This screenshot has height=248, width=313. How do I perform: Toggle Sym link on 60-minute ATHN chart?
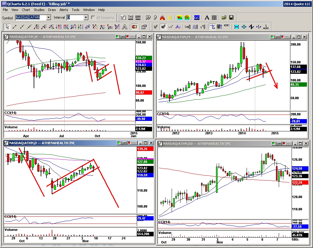277,143
